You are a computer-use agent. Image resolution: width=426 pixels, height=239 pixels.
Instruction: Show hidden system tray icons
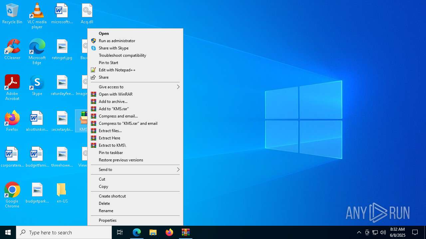click(359, 232)
